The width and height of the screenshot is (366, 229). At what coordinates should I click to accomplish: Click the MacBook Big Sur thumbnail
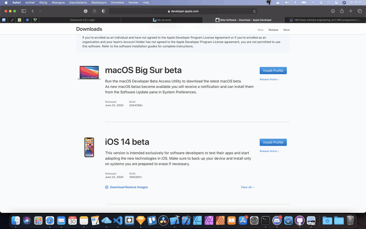click(x=89, y=73)
